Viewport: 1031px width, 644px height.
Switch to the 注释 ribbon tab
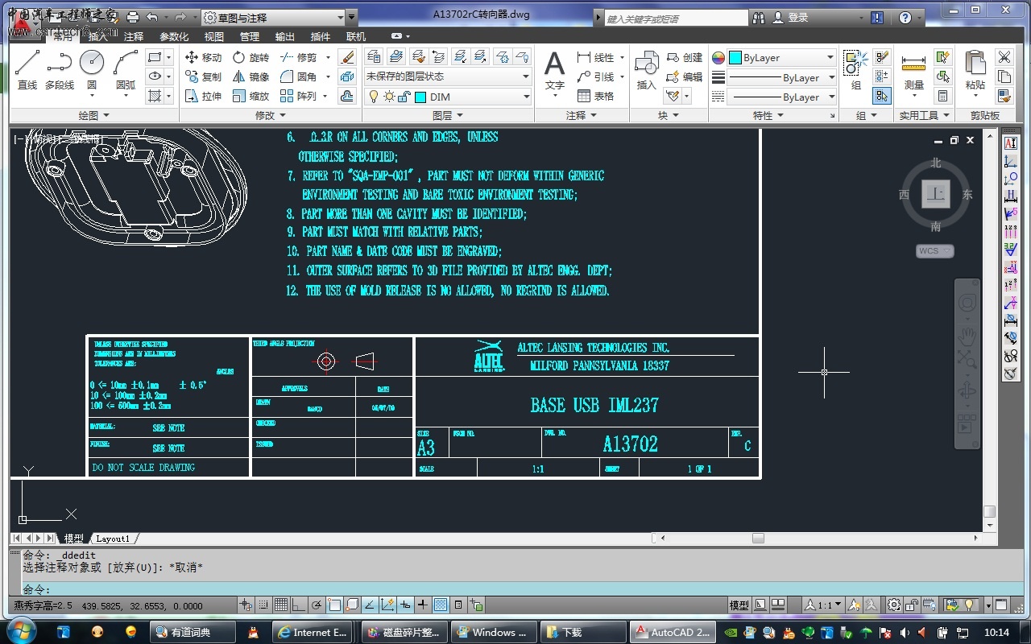pyautogui.click(x=134, y=36)
